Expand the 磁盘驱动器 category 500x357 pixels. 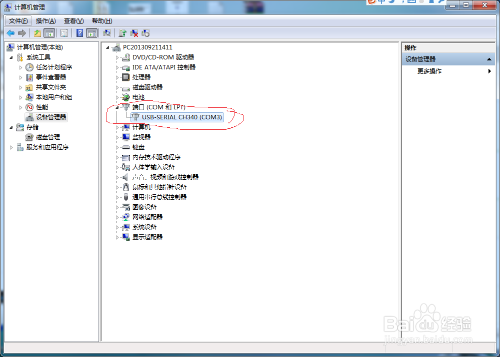[x=117, y=87]
